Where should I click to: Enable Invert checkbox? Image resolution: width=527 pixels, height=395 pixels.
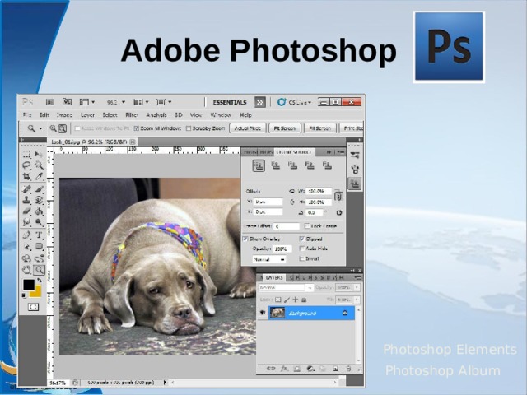coord(302,258)
